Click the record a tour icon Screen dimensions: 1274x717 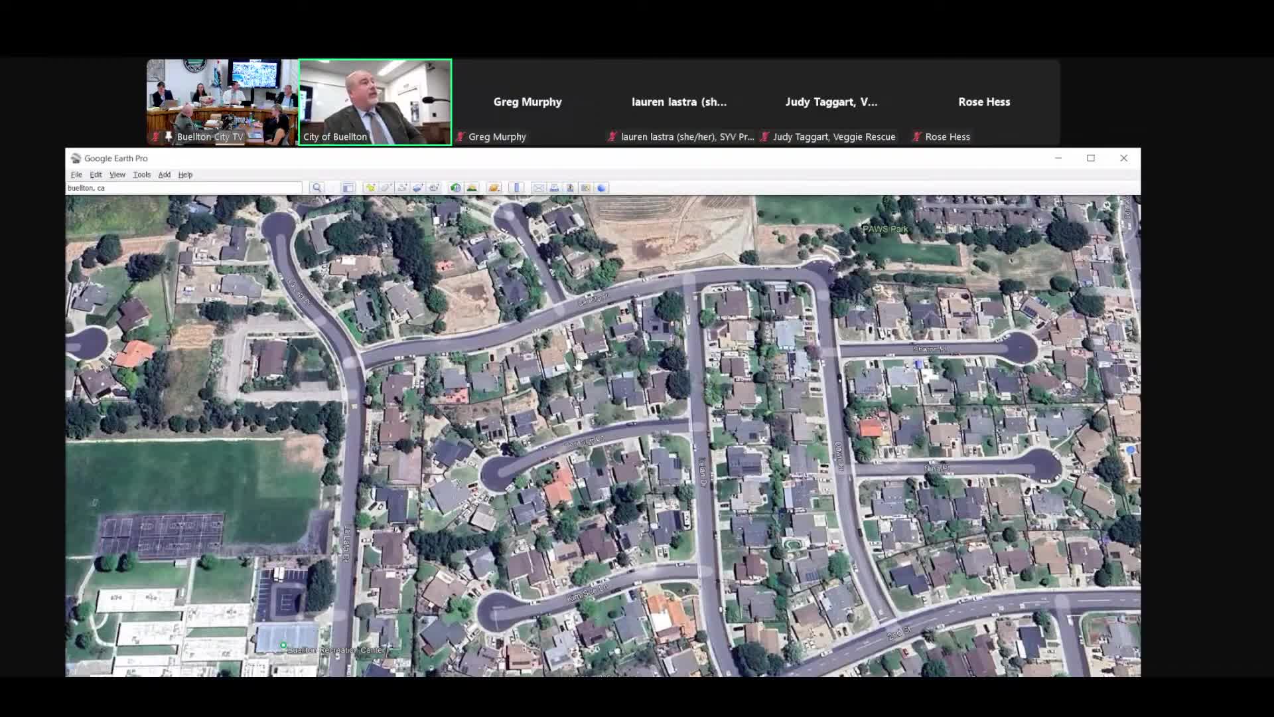click(x=434, y=188)
